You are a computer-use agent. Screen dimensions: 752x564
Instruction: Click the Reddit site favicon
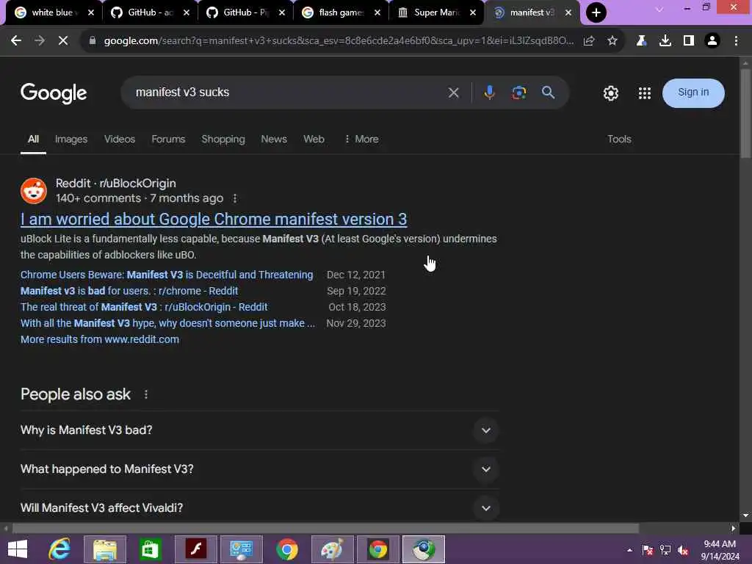point(34,191)
